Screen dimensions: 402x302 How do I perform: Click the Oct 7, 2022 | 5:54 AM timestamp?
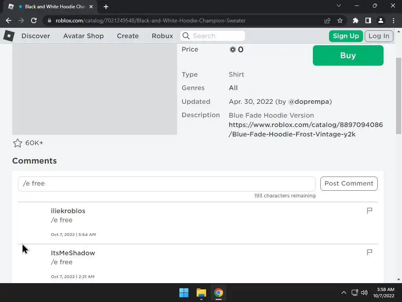click(73, 234)
